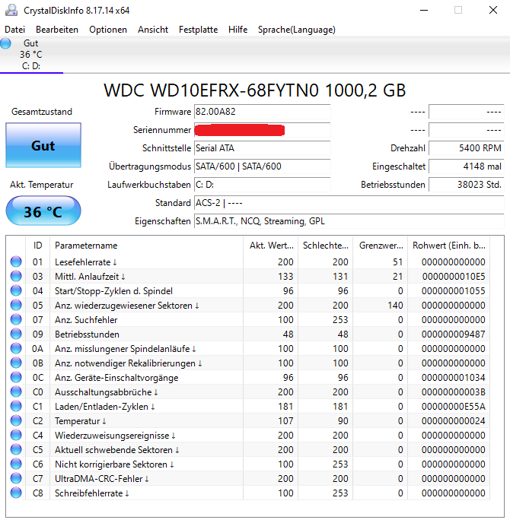This screenshot has width=510, height=523.
Task: Click status orb for wiederzugewiesener Sektoren row
Action: coord(16,305)
